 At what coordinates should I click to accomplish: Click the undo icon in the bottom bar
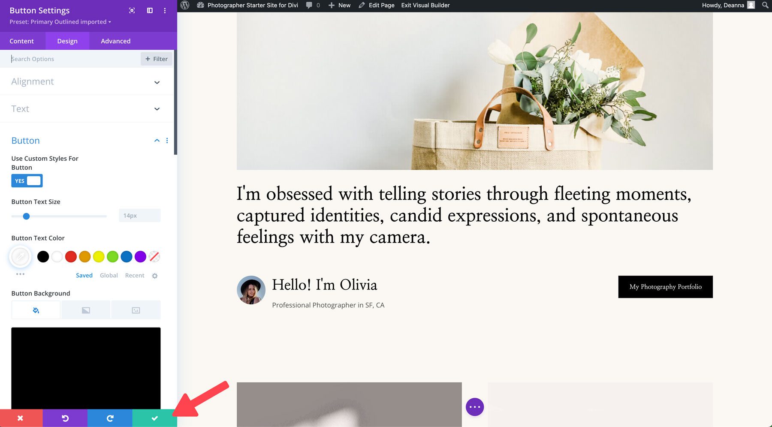[x=65, y=418]
